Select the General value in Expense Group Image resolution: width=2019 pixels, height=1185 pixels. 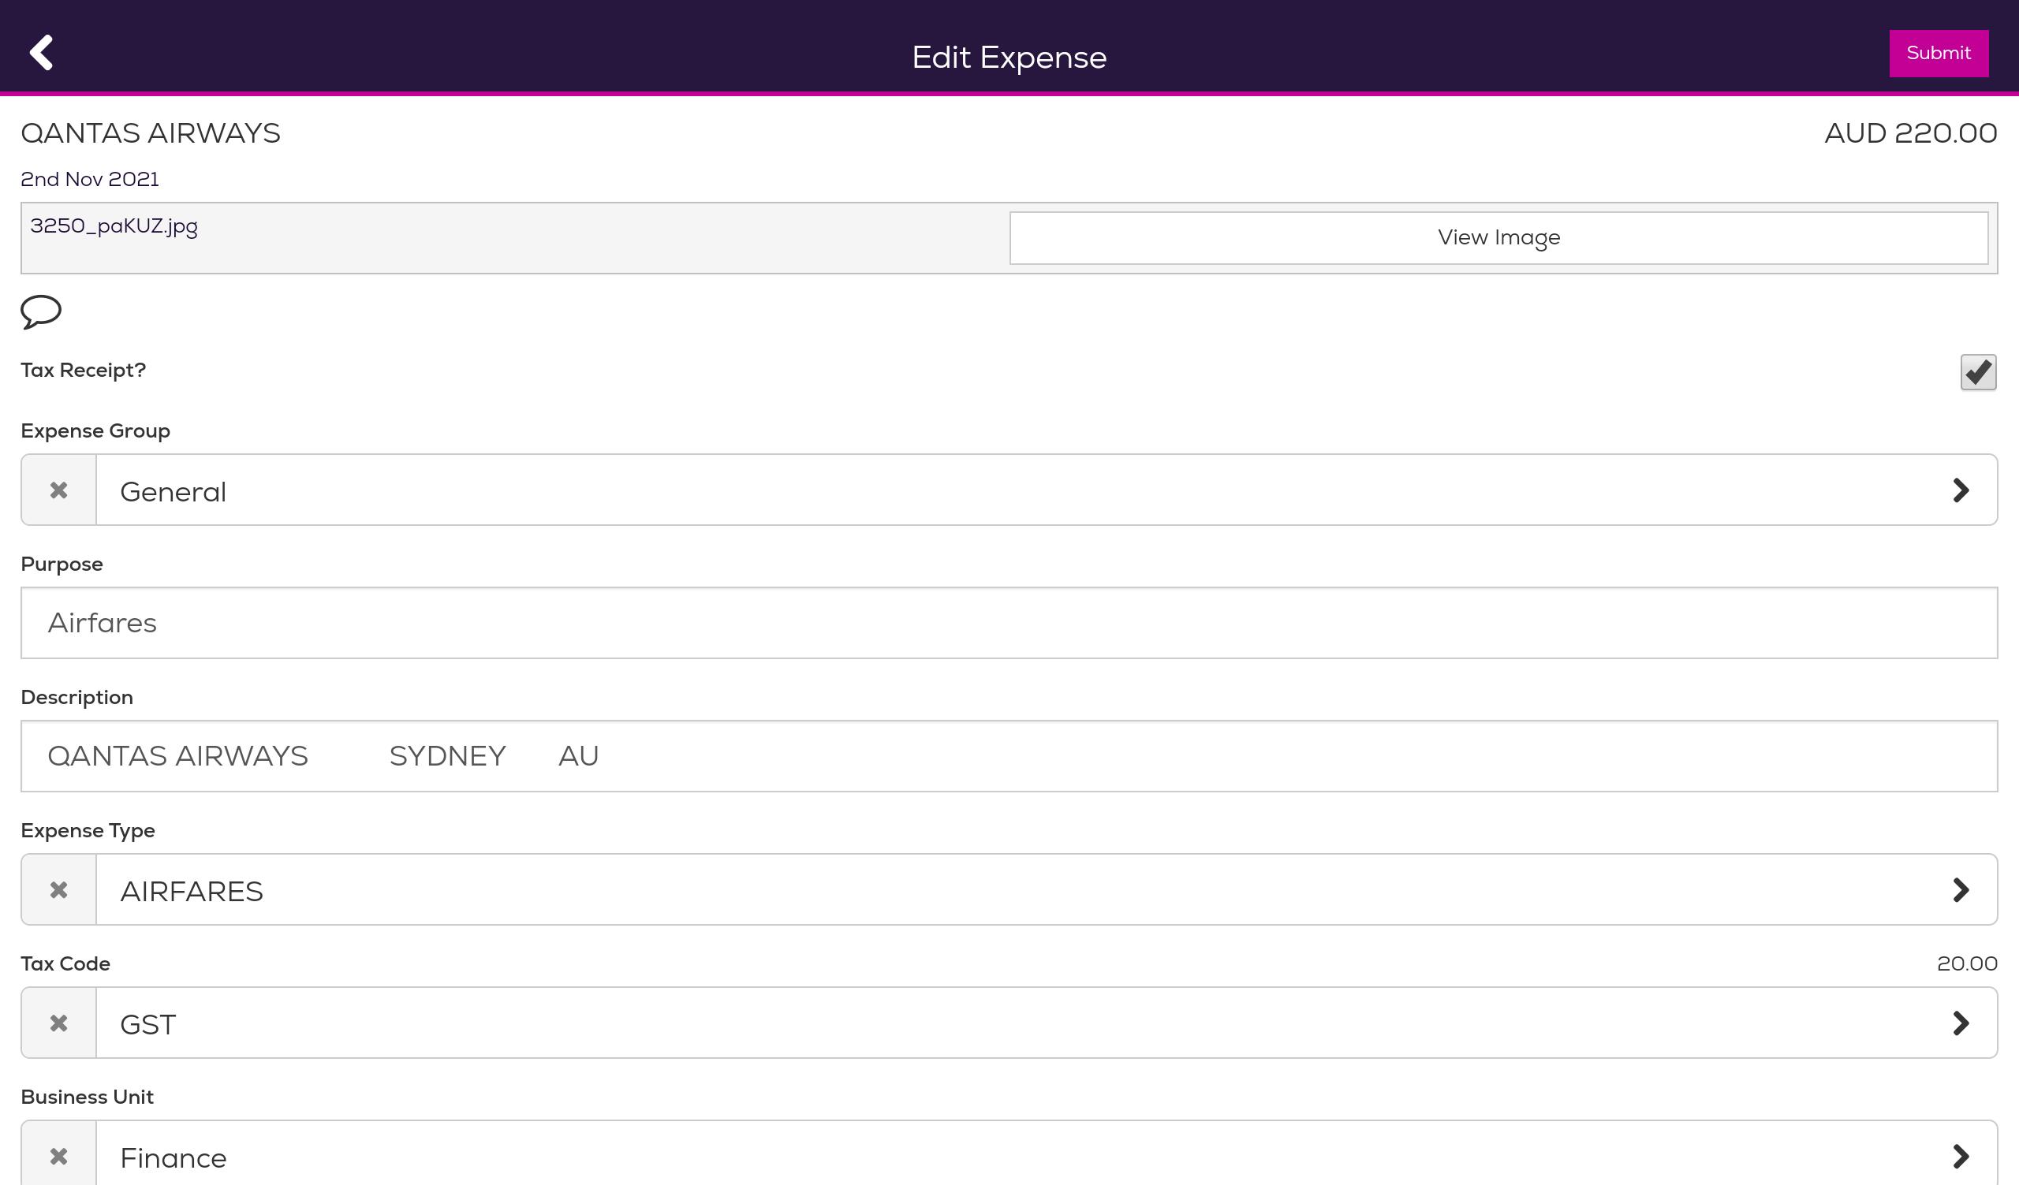pyautogui.click(x=173, y=492)
